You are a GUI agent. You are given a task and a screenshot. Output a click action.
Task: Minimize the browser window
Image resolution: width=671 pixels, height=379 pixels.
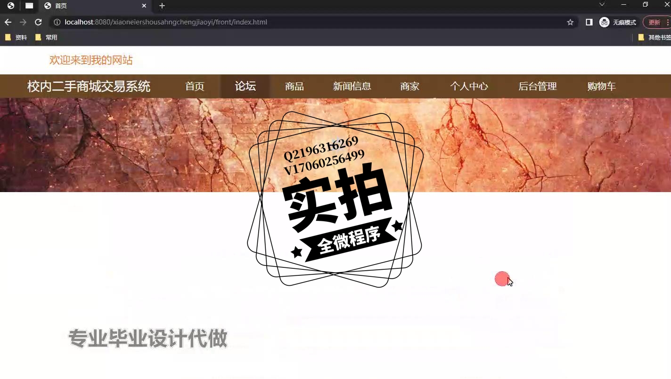coord(624,5)
